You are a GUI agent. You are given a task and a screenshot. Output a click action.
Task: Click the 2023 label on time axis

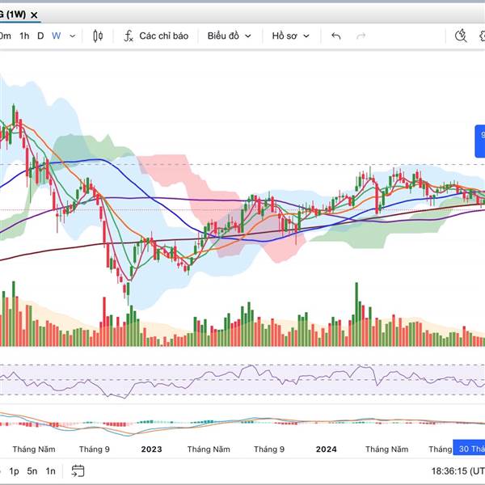point(152,449)
